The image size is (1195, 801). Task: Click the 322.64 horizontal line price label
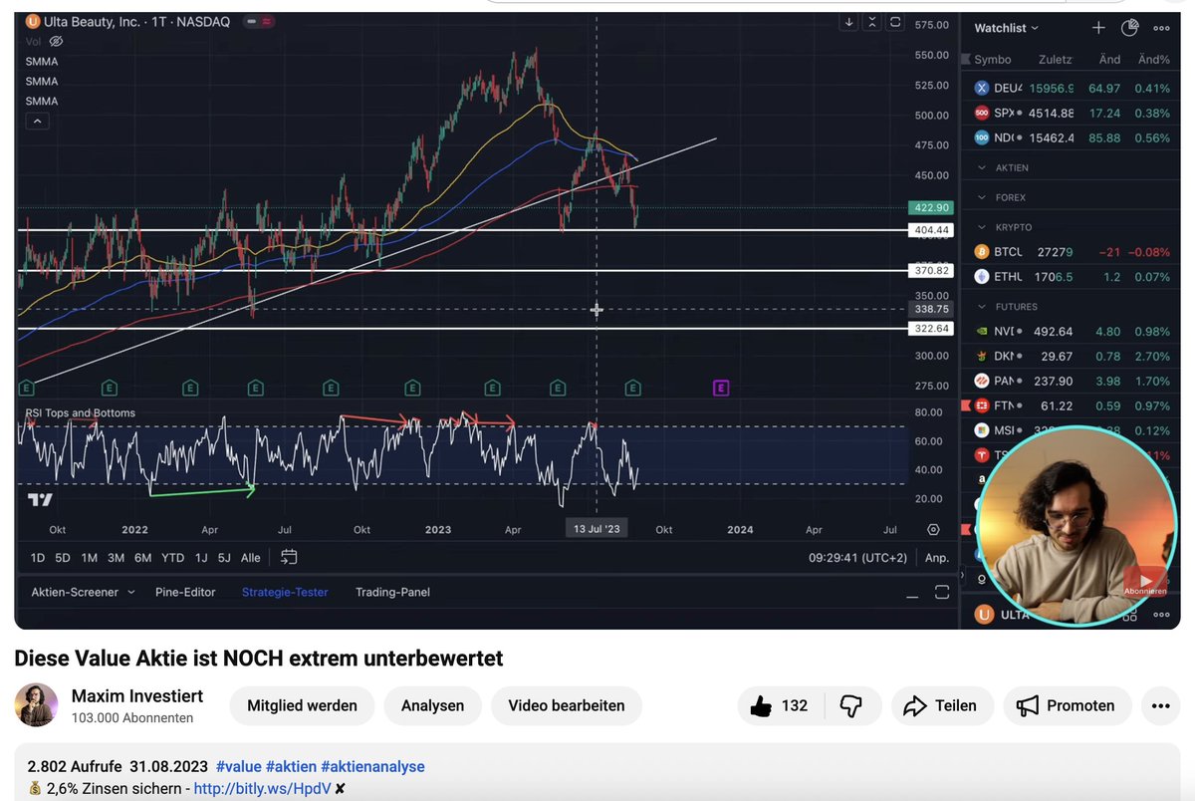[931, 328]
